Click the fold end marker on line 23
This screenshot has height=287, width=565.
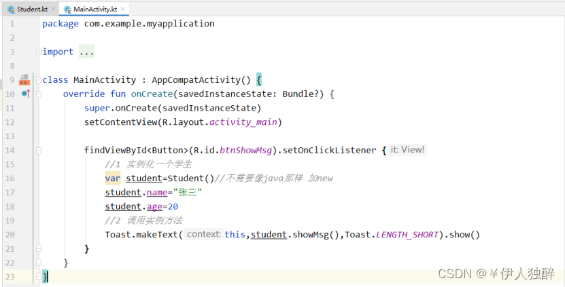coord(39,277)
